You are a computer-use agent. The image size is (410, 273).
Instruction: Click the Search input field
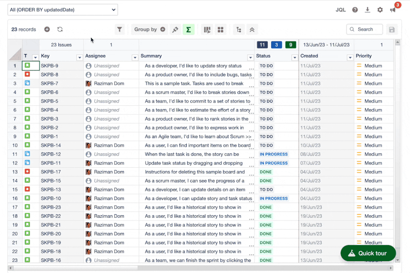[364, 29]
